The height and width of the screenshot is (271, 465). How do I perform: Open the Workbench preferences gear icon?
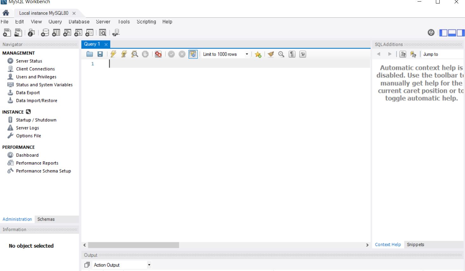click(x=431, y=32)
